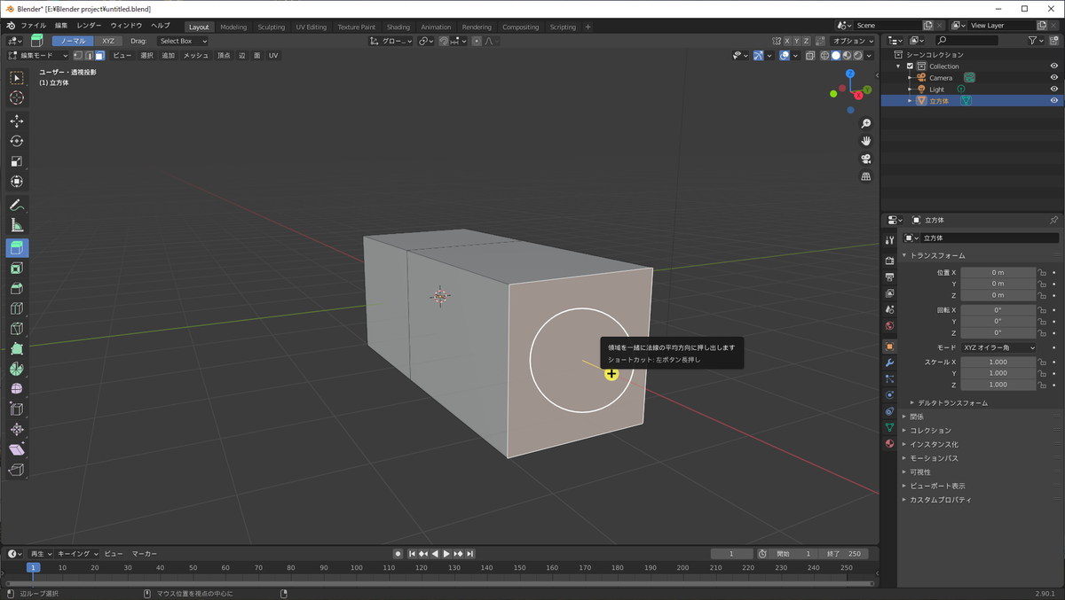
Task: Toggle camera view with camera icon
Action: point(866,159)
